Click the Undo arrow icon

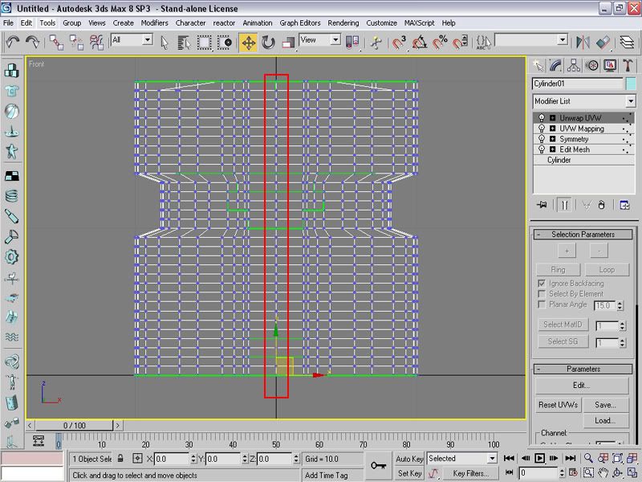pos(13,42)
